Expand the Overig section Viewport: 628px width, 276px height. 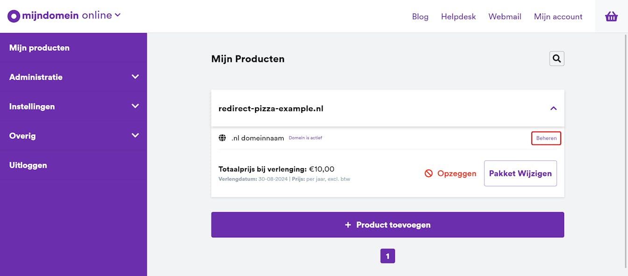tap(136, 135)
